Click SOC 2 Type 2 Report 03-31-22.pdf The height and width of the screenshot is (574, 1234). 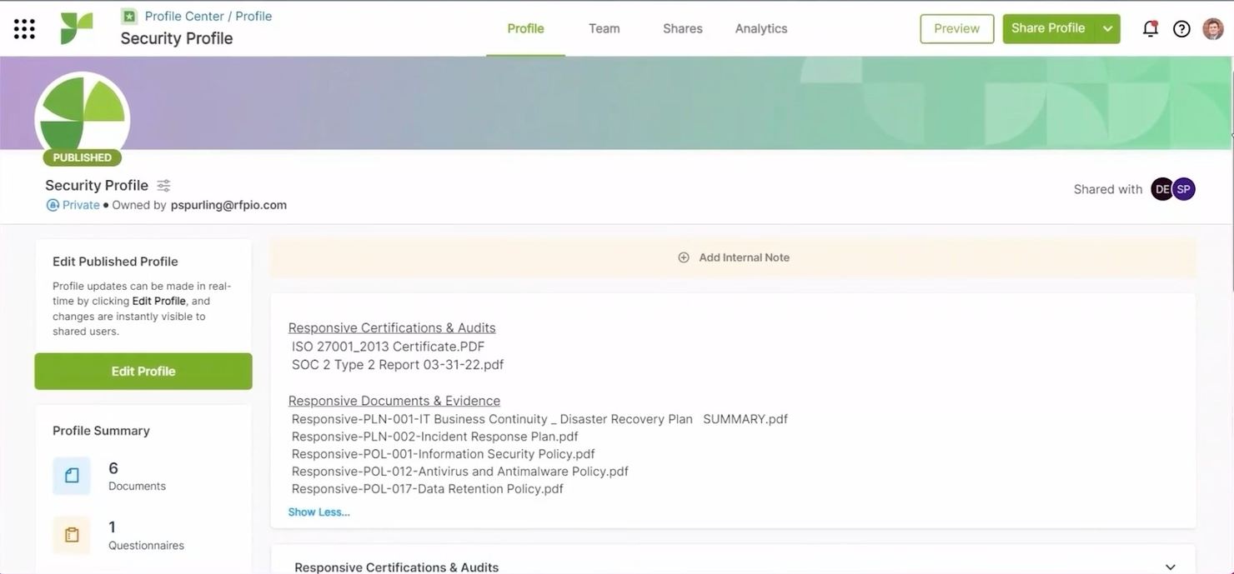[398, 364]
